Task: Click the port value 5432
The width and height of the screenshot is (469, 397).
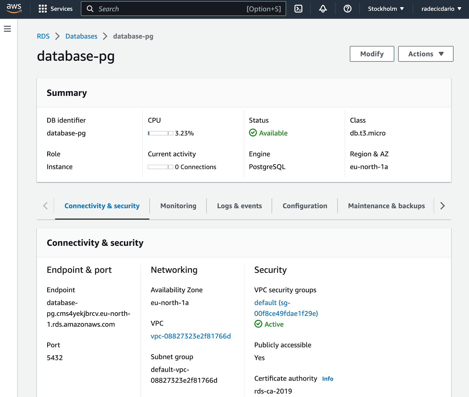Action: point(55,358)
